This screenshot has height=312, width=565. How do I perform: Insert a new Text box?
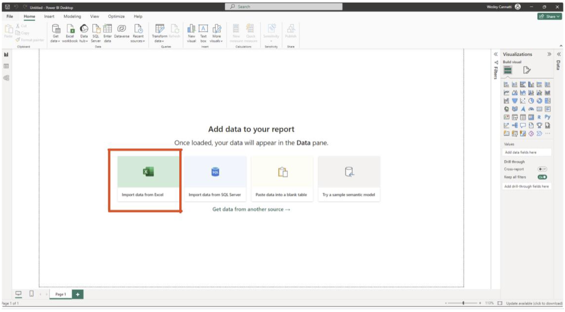[203, 33]
